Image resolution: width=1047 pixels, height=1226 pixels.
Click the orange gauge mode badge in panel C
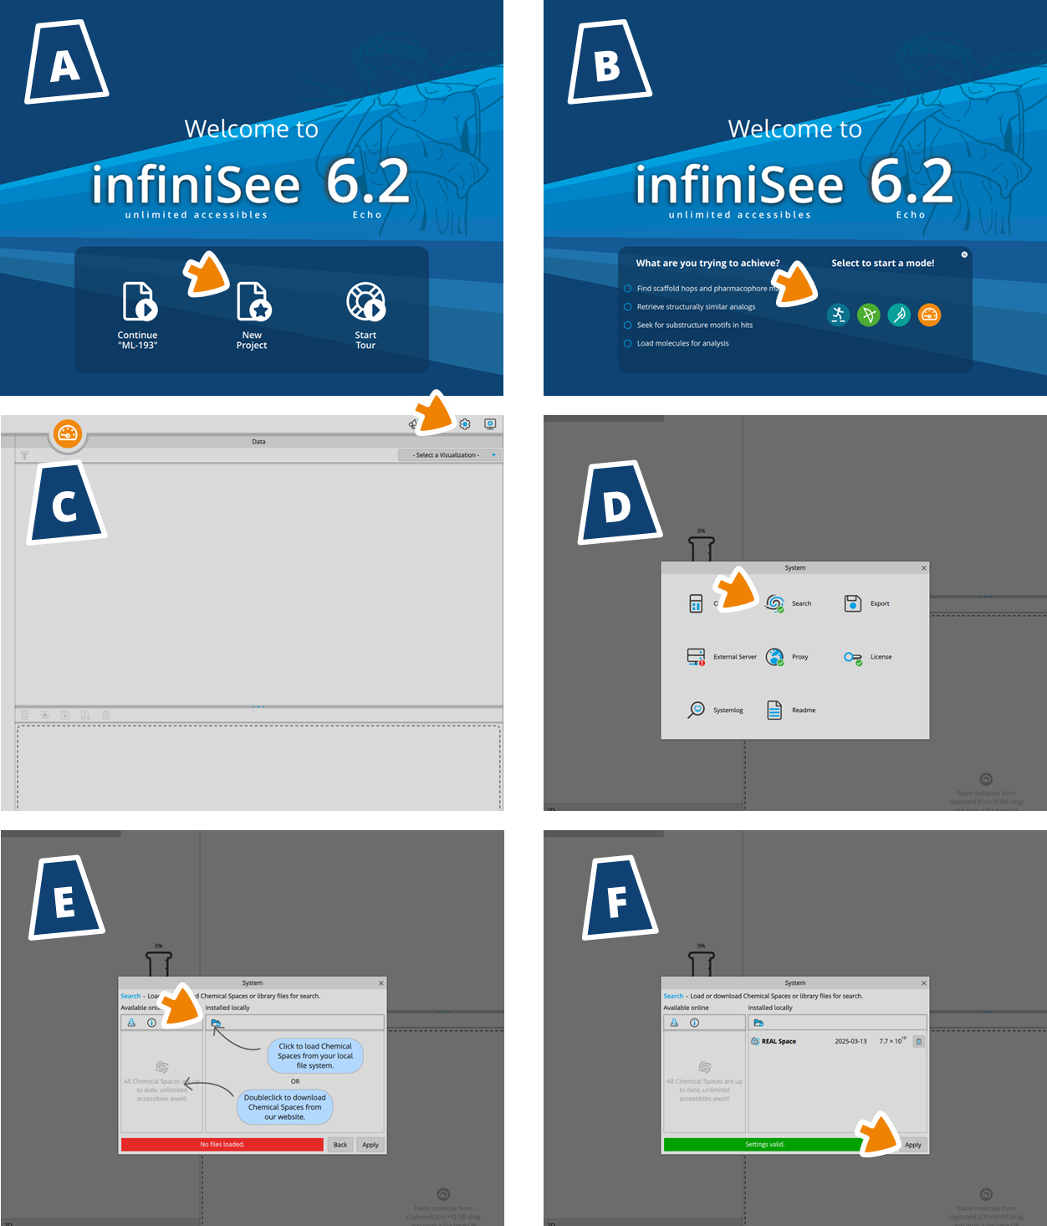pos(67,433)
